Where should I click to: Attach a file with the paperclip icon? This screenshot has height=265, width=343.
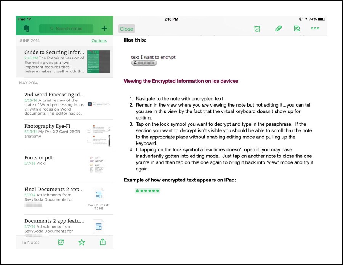pyautogui.click(x=278, y=28)
